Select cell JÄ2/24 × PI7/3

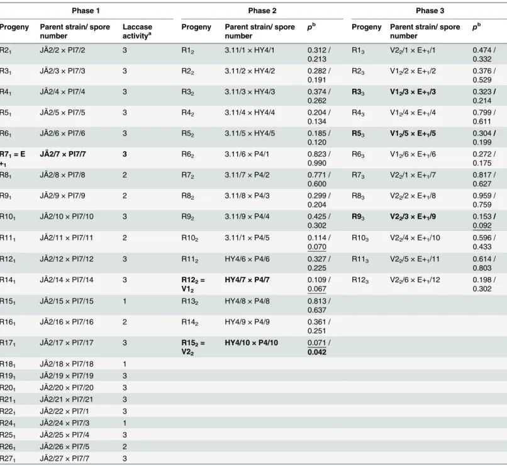click(x=65, y=423)
